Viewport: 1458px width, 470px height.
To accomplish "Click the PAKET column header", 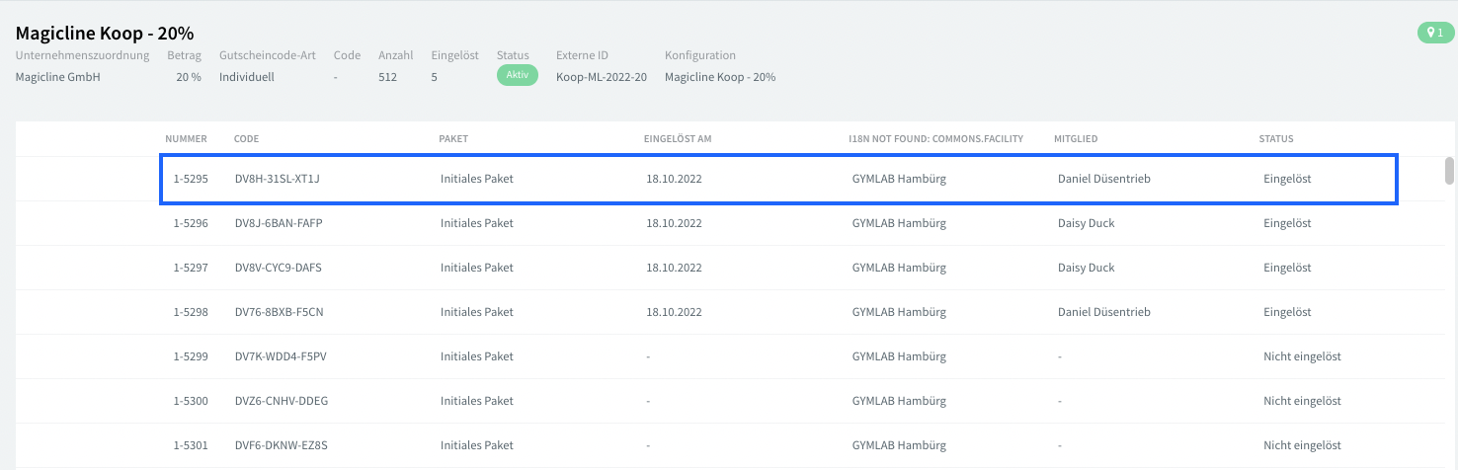I will coord(453,139).
